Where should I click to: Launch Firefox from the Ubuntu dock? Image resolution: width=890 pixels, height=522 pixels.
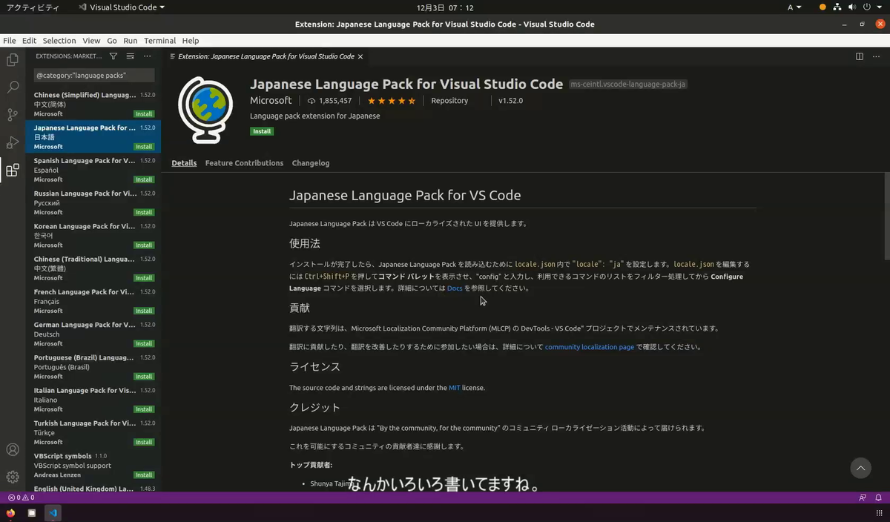pyautogui.click(x=10, y=512)
